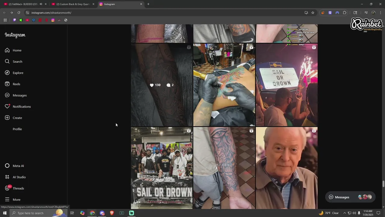
Task: Open the floating Messages pill
Action: point(350,197)
